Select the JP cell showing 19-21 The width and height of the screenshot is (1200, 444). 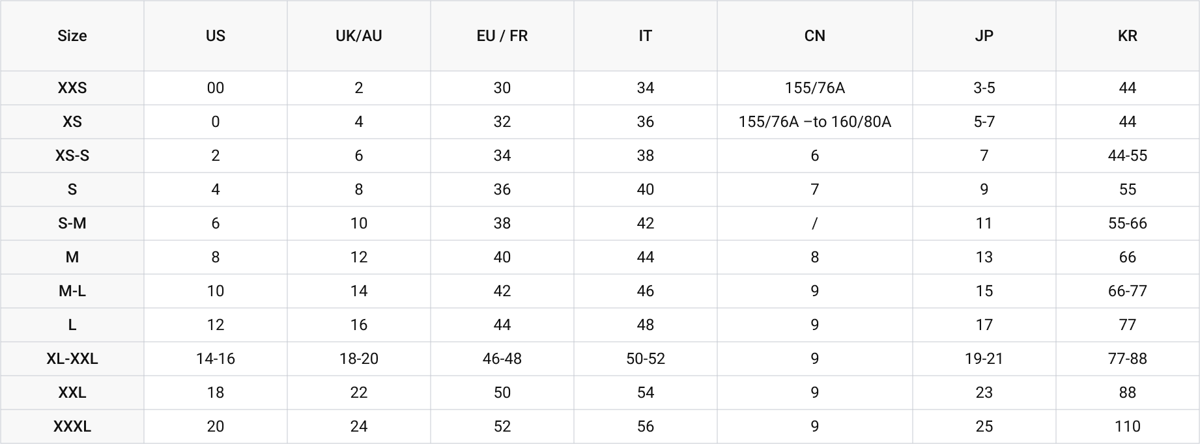(x=984, y=359)
